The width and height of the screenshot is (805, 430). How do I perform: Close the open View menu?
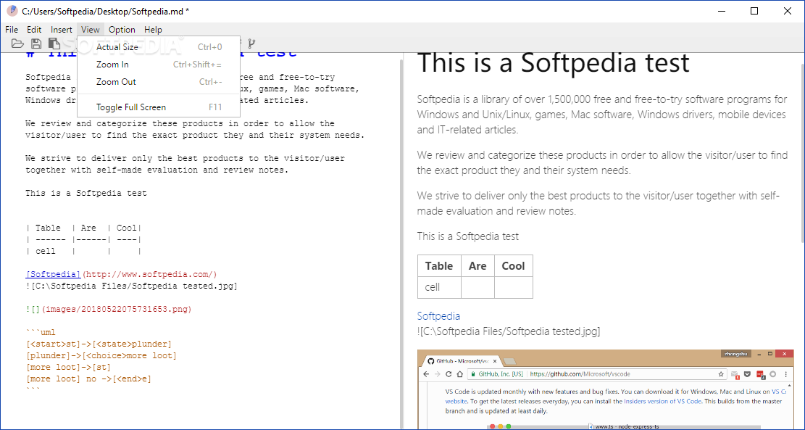pyautogui.click(x=91, y=30)
